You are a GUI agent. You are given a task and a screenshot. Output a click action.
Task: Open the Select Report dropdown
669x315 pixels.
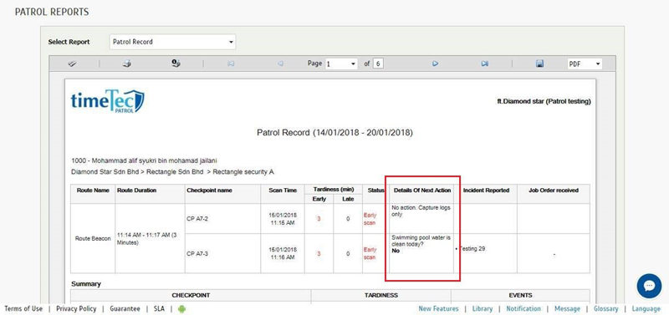click(x=172, y=42)
